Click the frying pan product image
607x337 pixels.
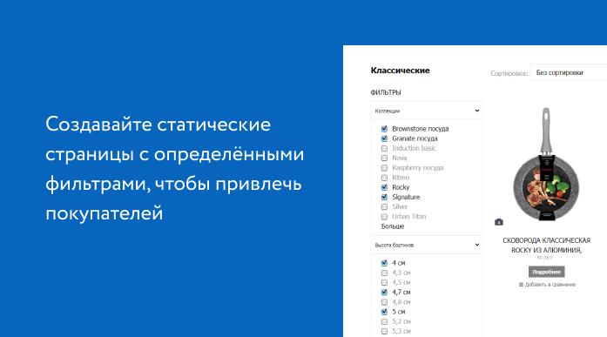click(546, 165)
